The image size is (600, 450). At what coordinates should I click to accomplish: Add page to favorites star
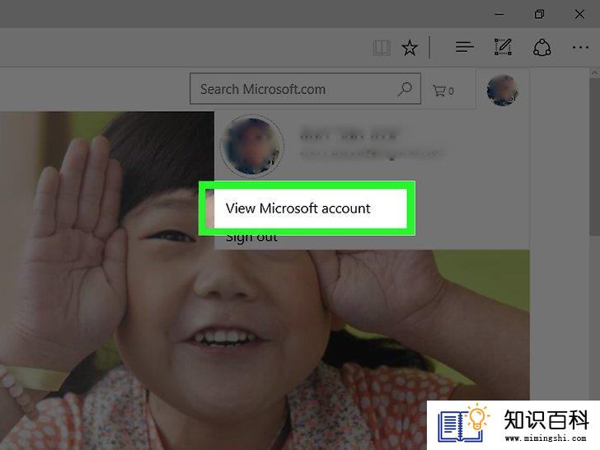tap(410, 48)
